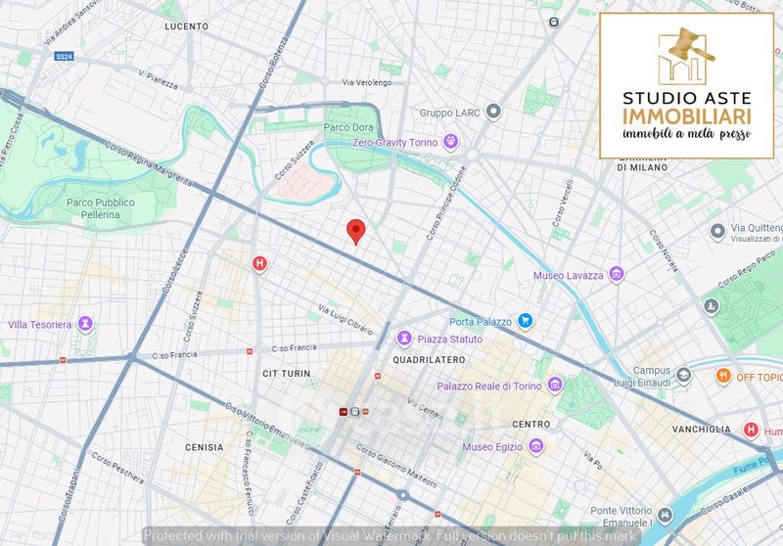This screenshot has height=546, width=783.
Task: Click the Museo Lavazza museum icon
Action: pos(616,275)
